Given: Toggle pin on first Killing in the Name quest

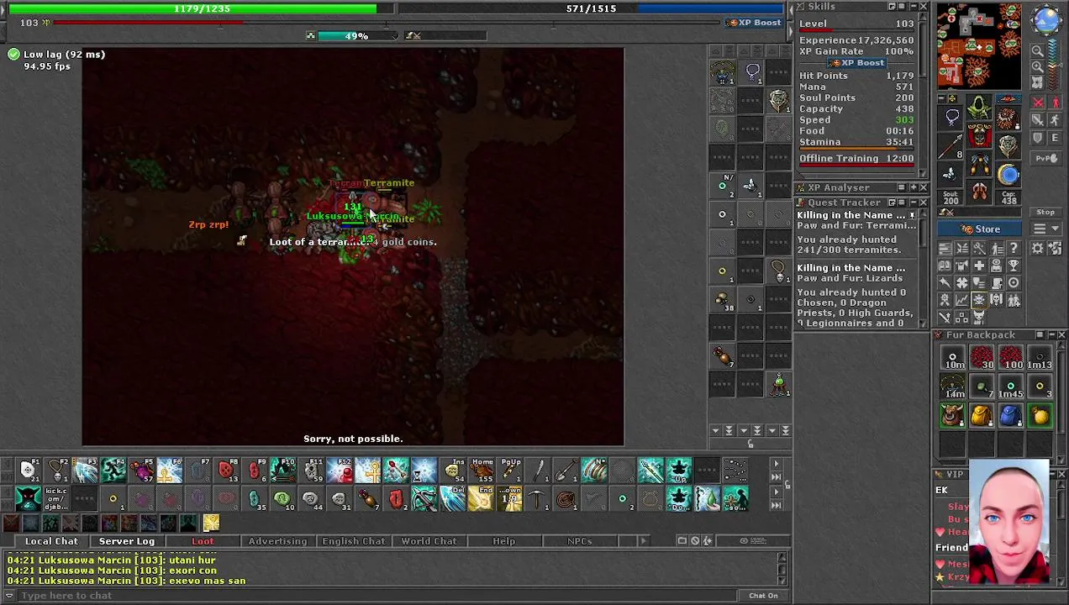Looking at the screenshot, I should (913, 215).
